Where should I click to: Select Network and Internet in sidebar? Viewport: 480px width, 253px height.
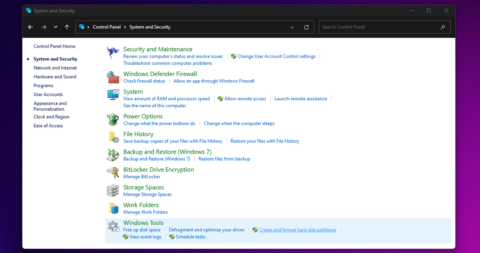[55, 68]
